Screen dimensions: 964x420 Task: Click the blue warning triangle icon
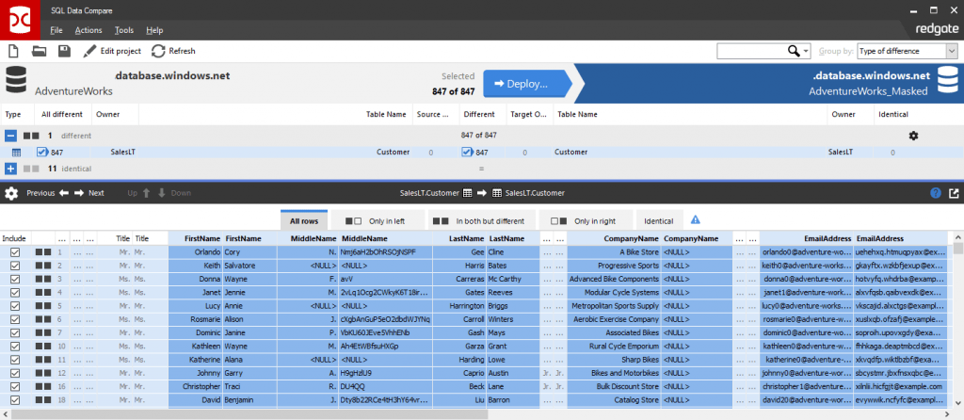pos(695,220)
